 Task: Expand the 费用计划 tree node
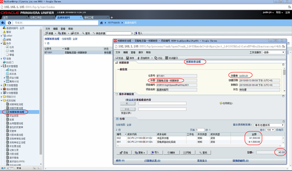(x=5, y=82)
